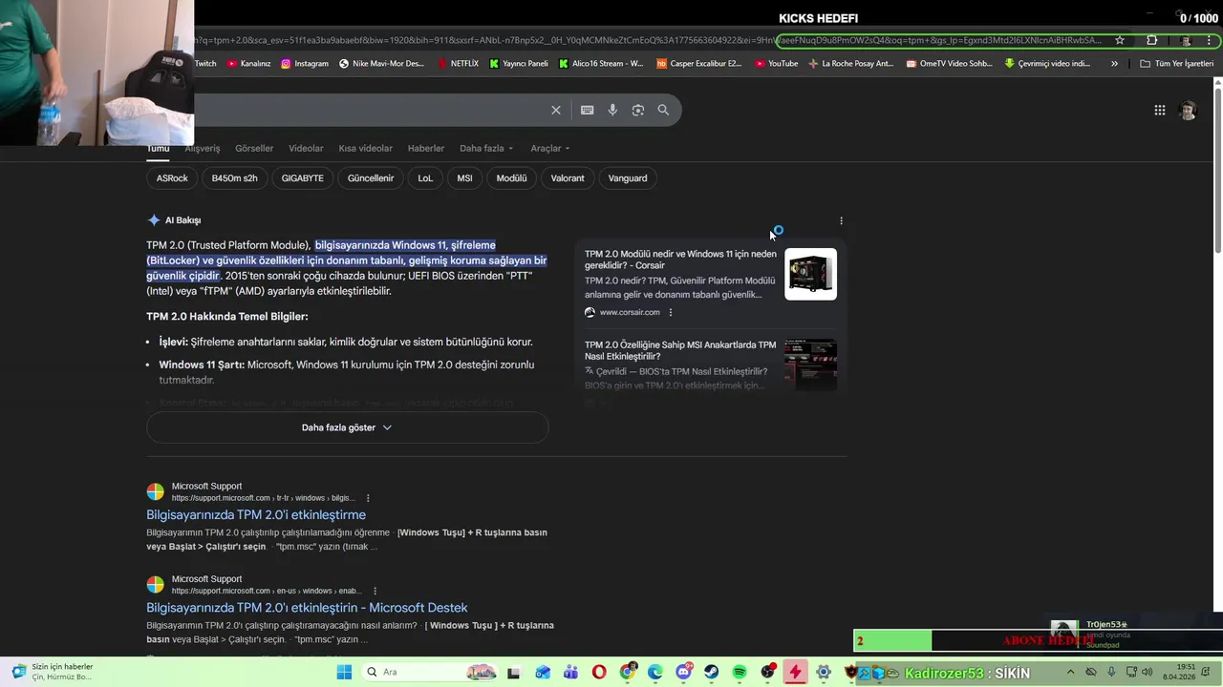Click the page vertical scrollbar
This screenshot has height=687, width=1223.
(x=1217, y=172)
